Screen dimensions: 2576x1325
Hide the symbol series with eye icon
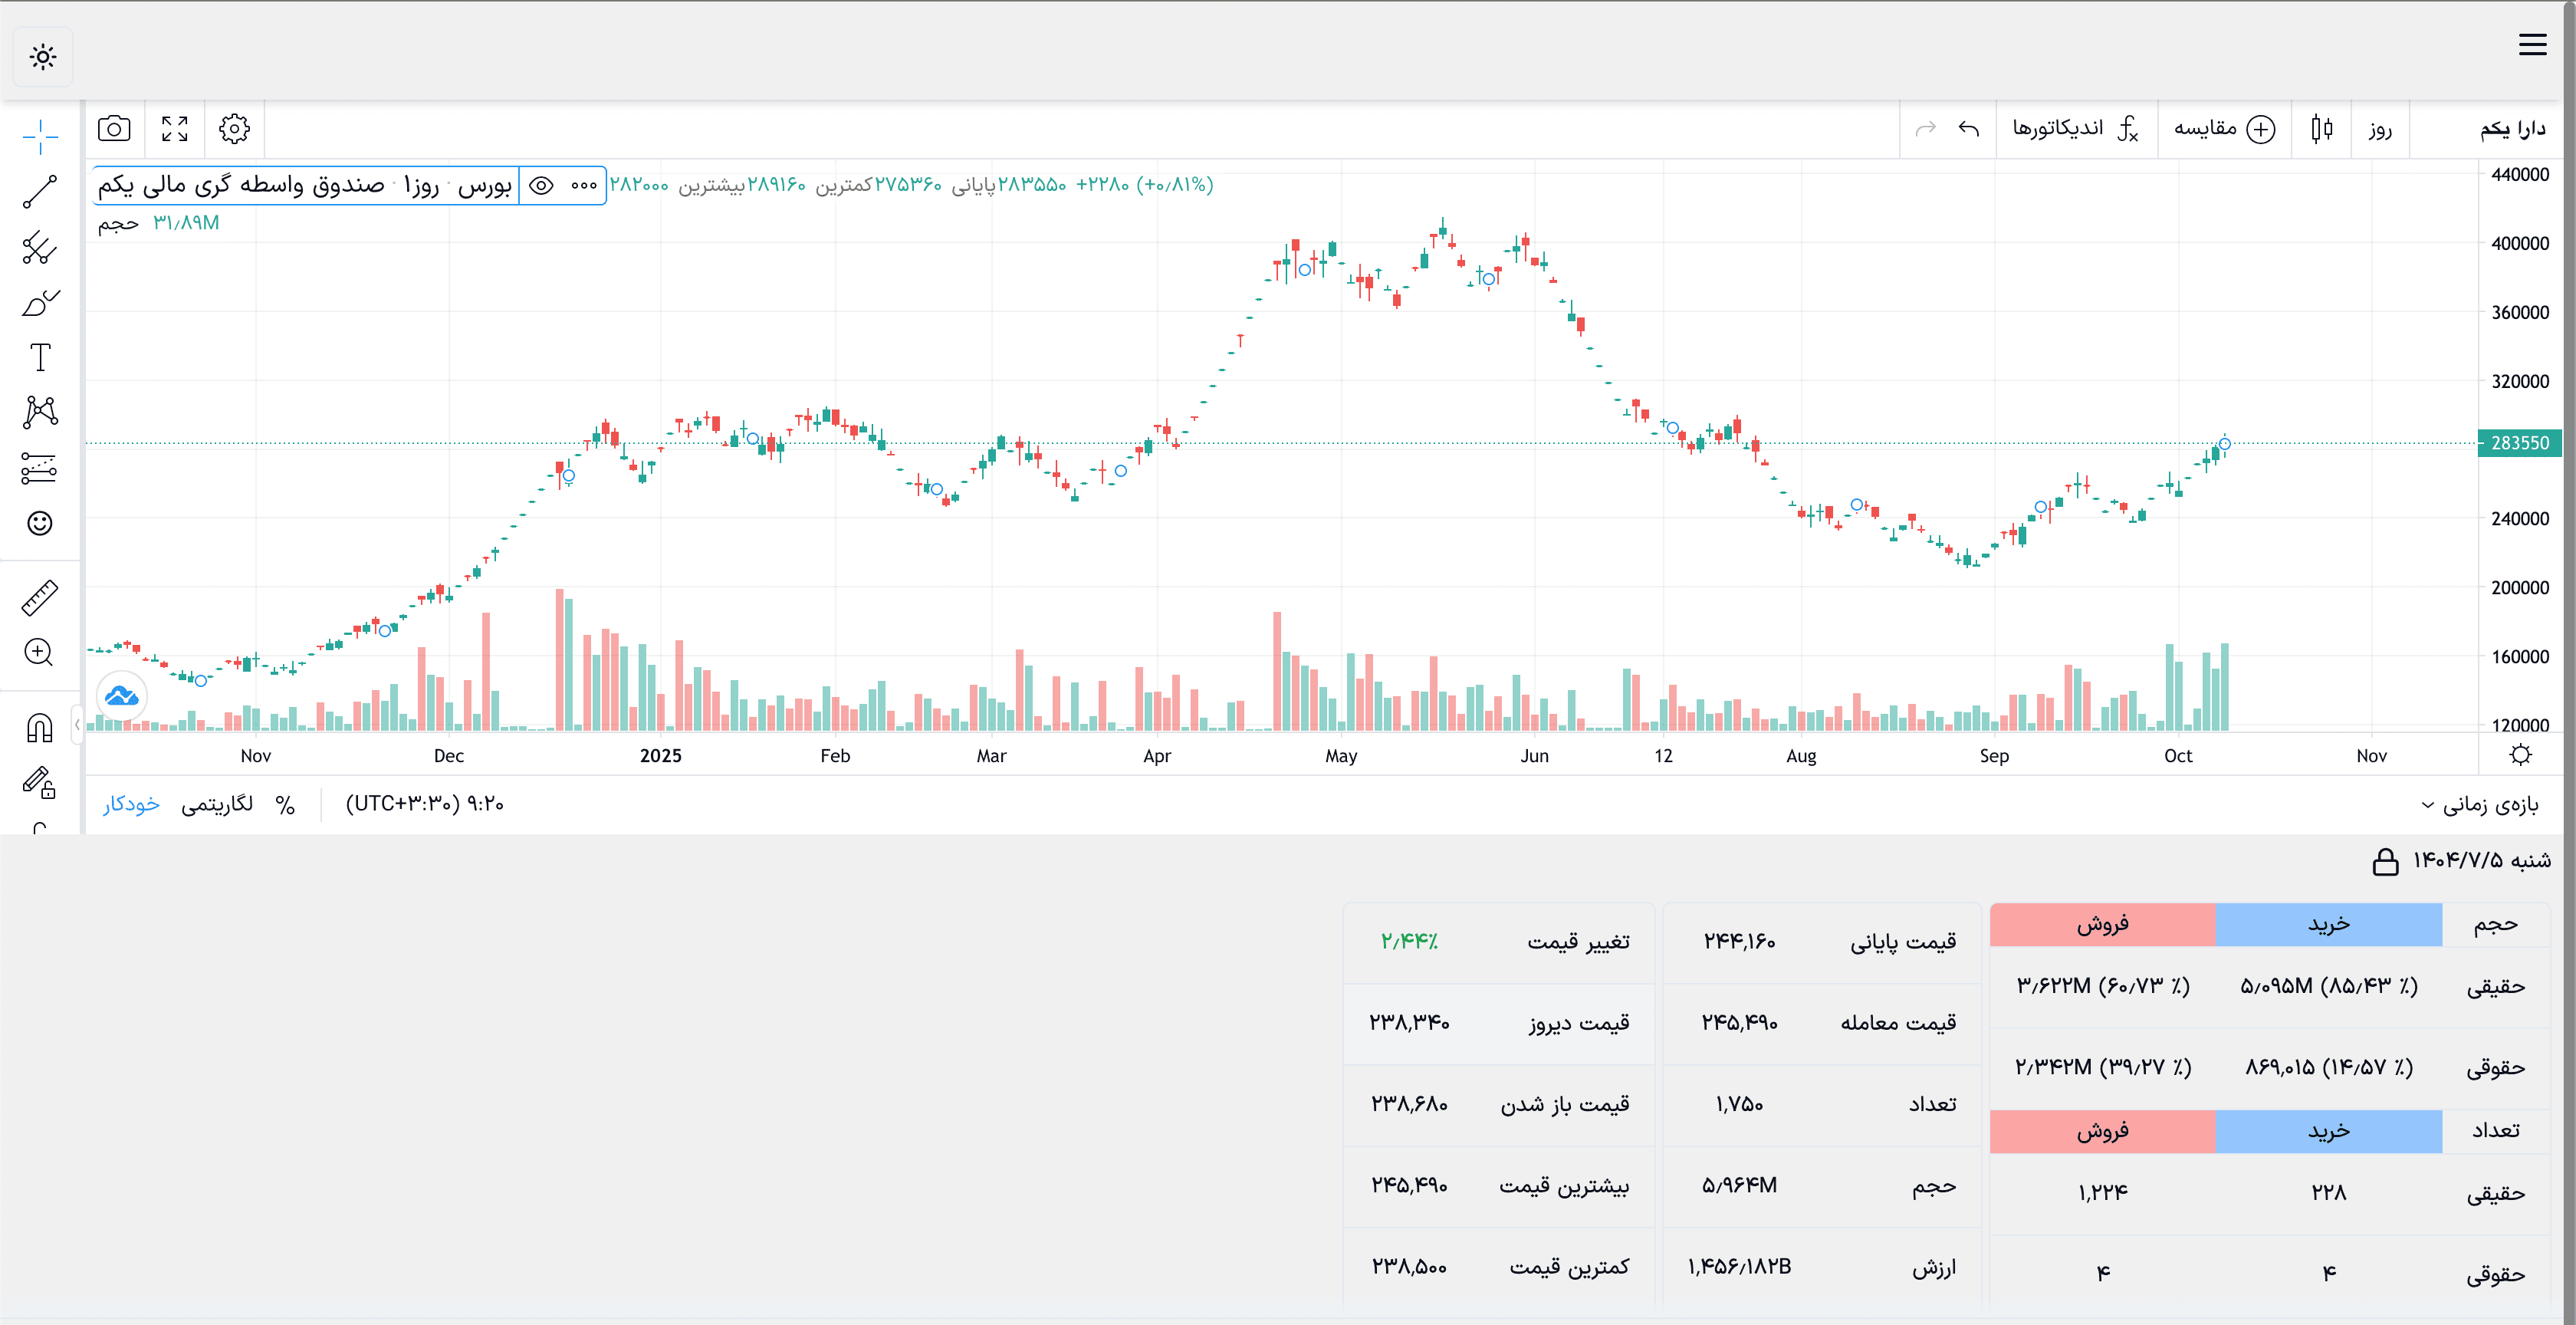(x=541, y=186)
